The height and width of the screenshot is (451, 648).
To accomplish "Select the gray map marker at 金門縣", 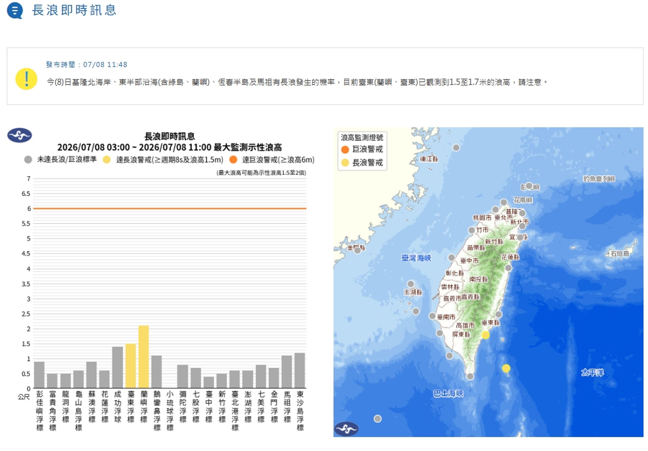I will 357,250.
